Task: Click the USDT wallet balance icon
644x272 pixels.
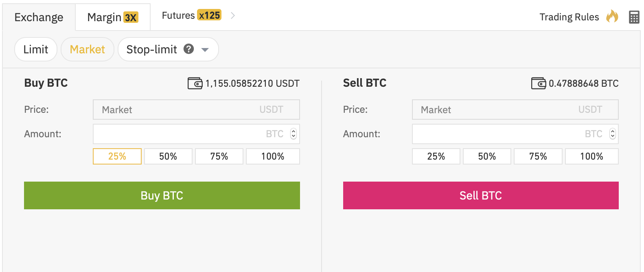Action: (x=195, y=83)
